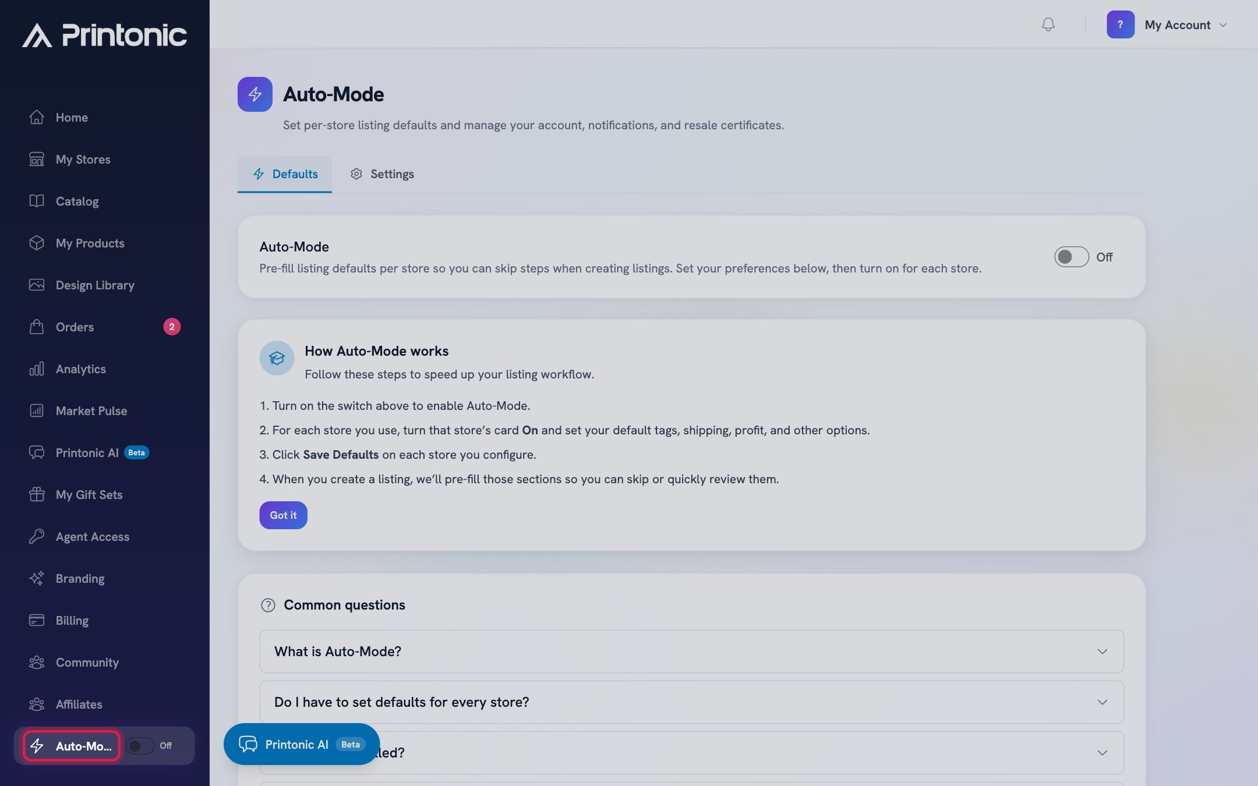This screenshot has height=786, width=1258.
Task: Expand "What is Auto-Mode?" question
Action: pos(691,652)
